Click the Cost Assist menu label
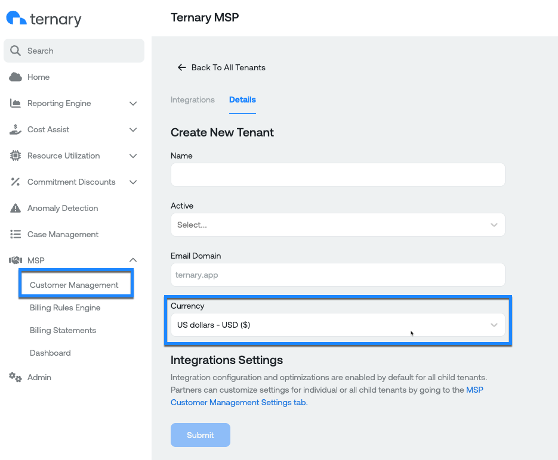The width and height of the screenshot is (558, 460). pyautogui.click(x=48, y=130)
